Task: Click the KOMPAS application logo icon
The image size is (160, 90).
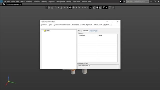Action: pos(1,1)
